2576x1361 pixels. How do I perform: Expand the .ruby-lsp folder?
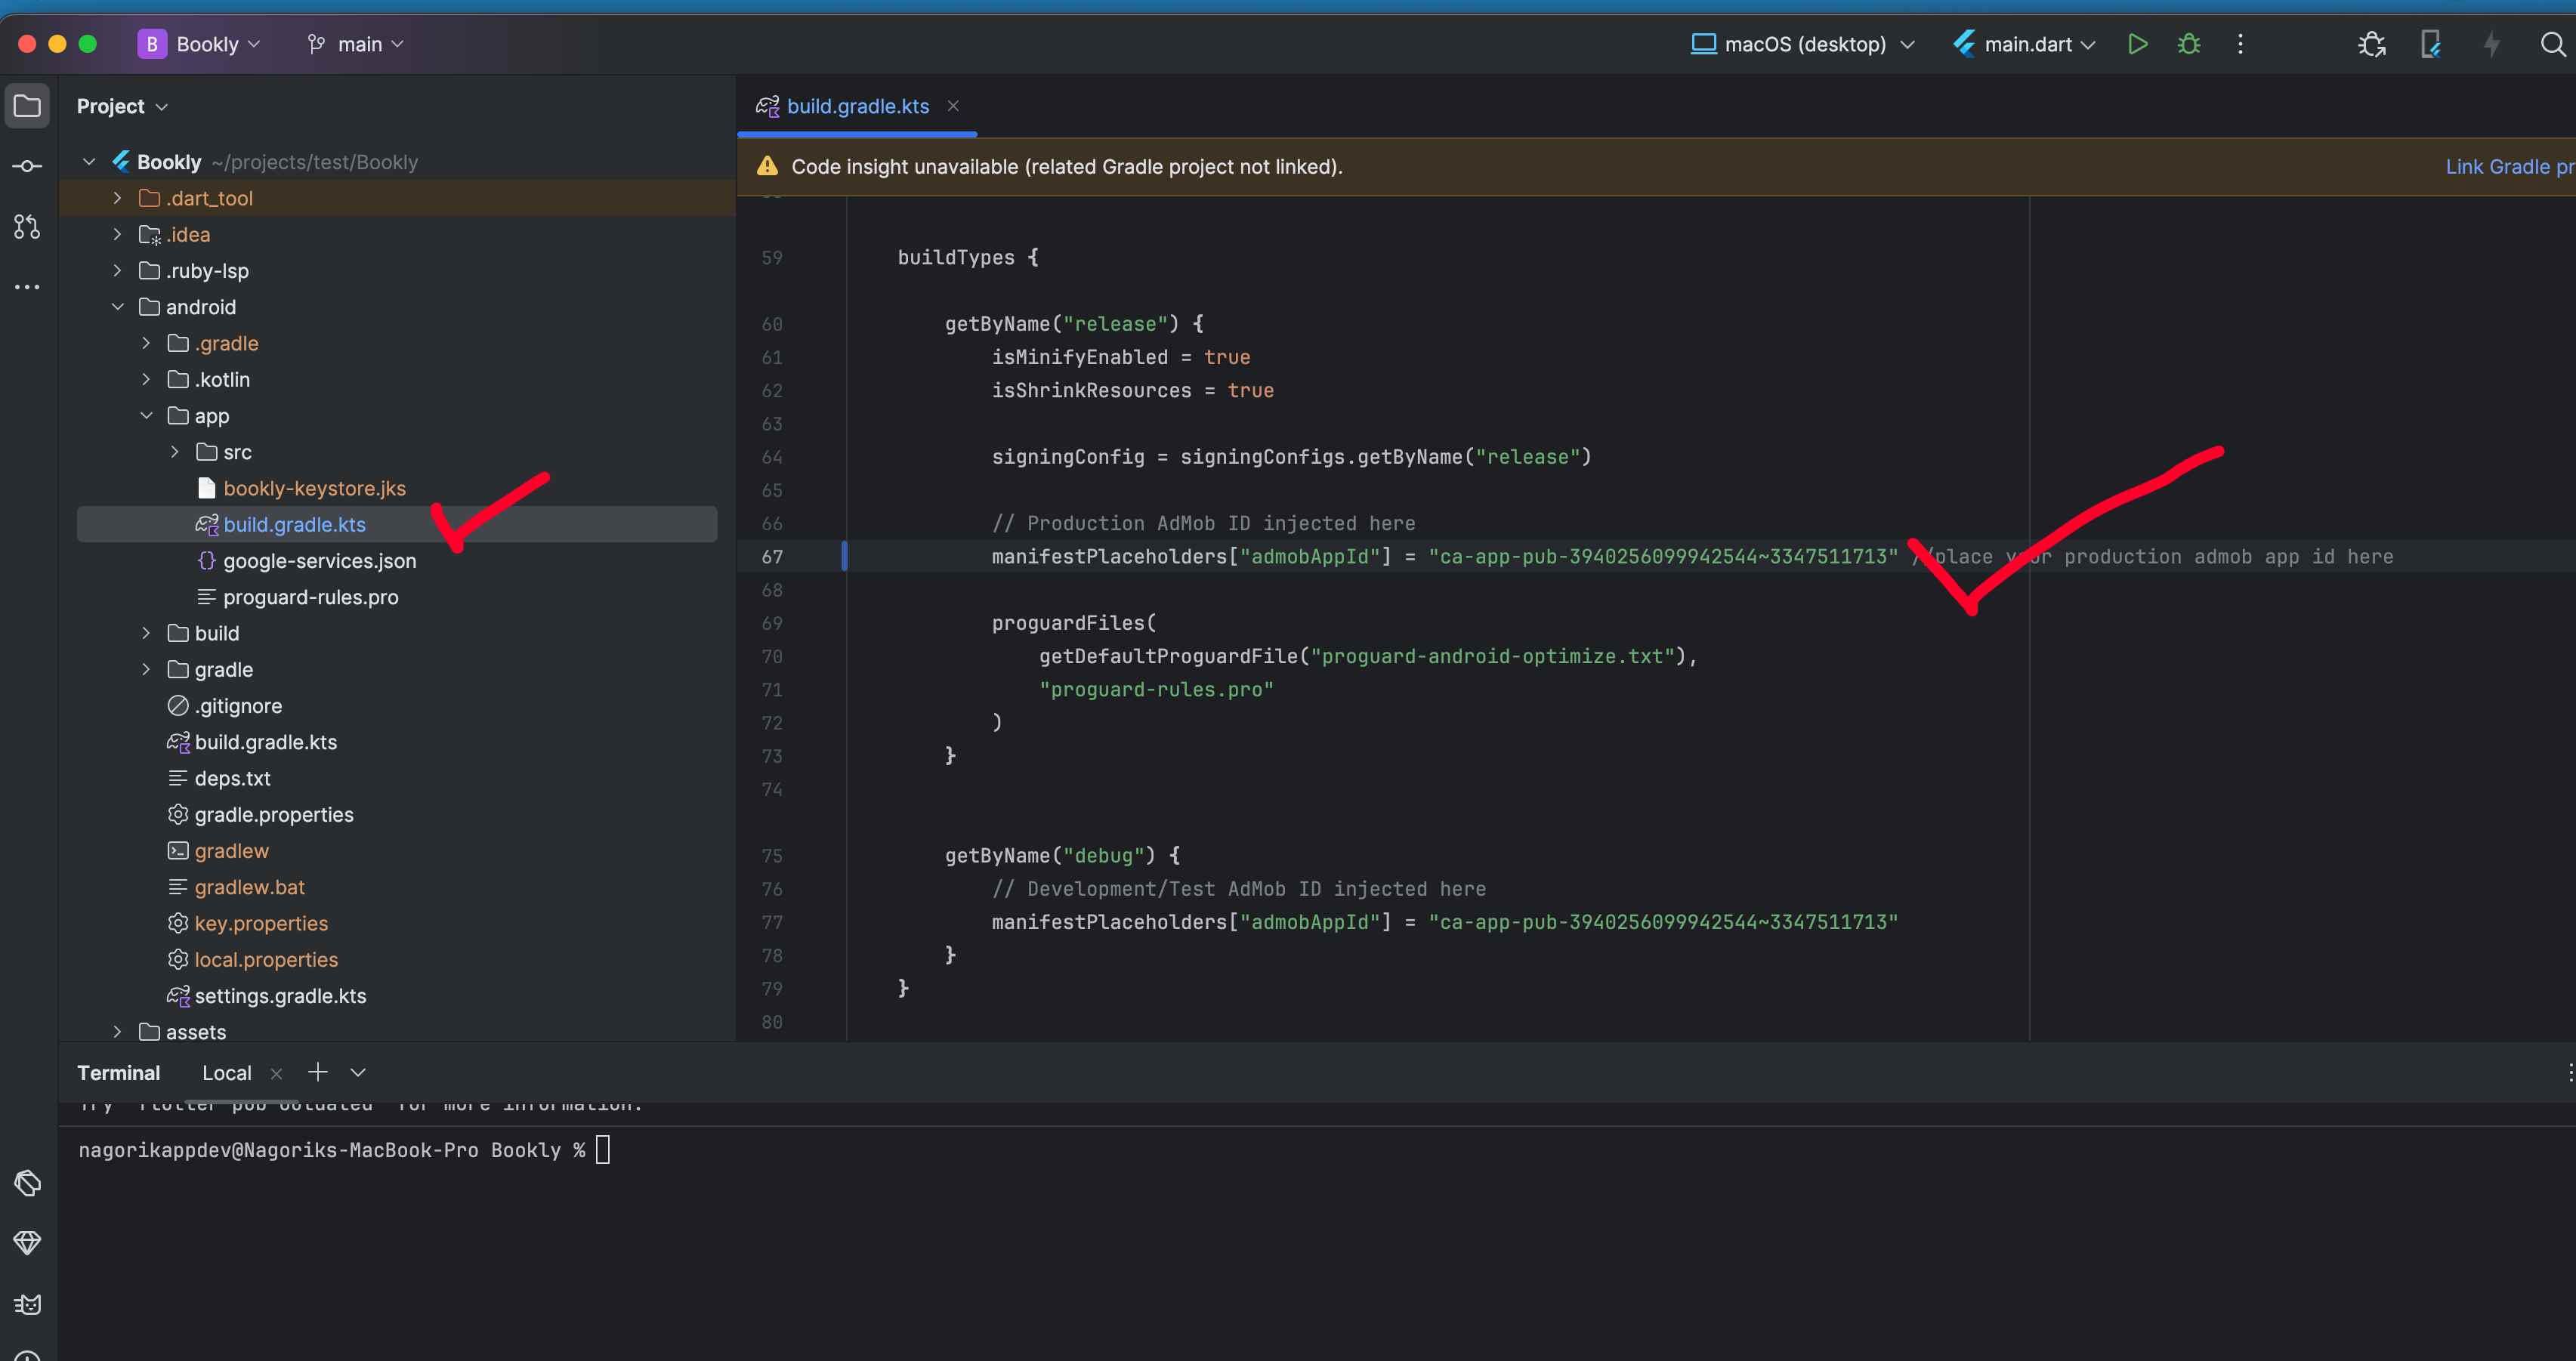(117, 271)
